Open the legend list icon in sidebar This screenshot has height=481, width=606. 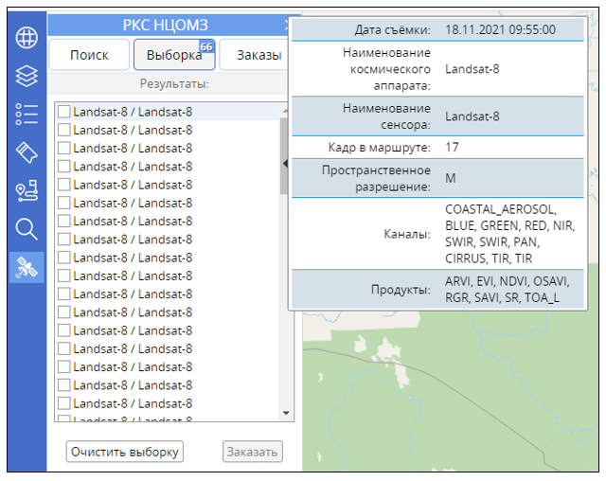tap(27, 114)
